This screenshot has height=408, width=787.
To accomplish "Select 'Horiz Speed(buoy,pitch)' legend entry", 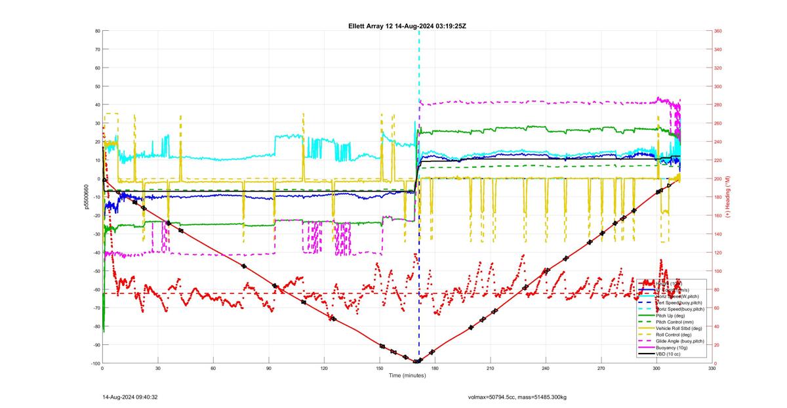I will [x=680, y=309].
